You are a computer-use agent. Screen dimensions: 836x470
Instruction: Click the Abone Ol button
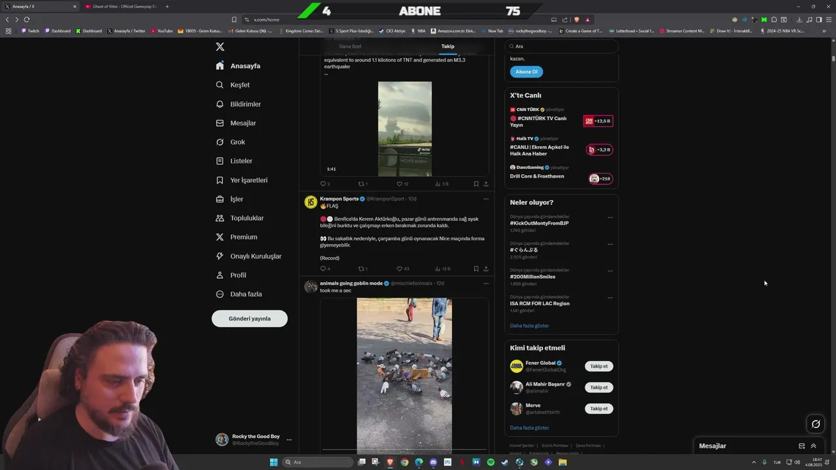pos(526,72)
